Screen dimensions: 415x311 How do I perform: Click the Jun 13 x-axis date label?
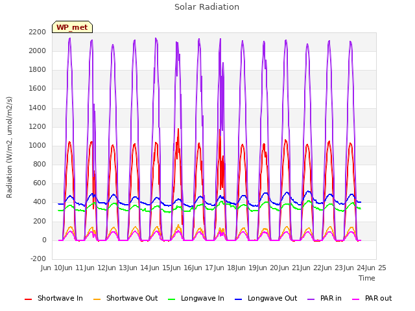pyautogui.click(x=117, y=268)
